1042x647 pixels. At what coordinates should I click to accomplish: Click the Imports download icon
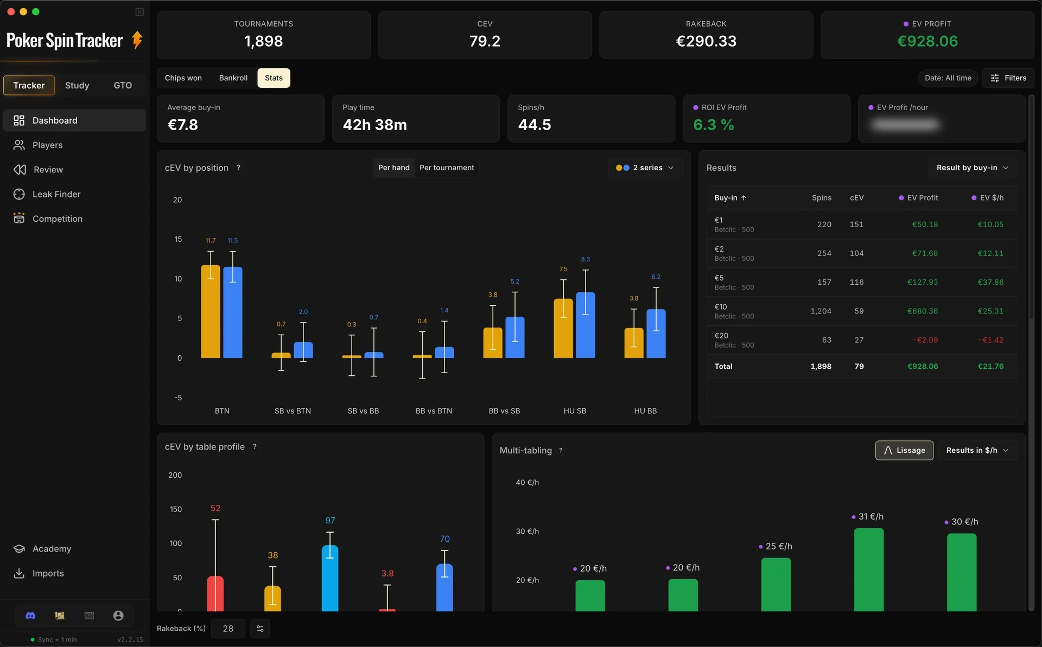19,573
